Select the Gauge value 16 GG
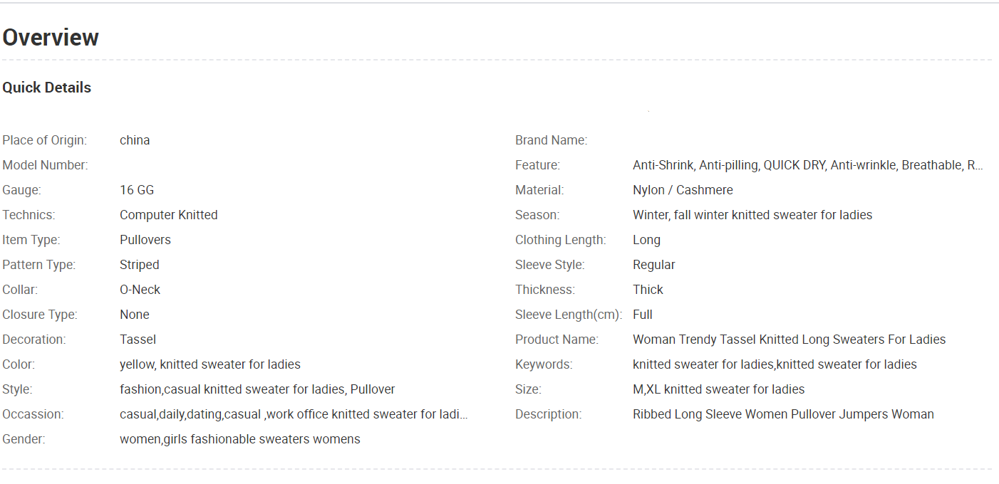 click(137, 190)
